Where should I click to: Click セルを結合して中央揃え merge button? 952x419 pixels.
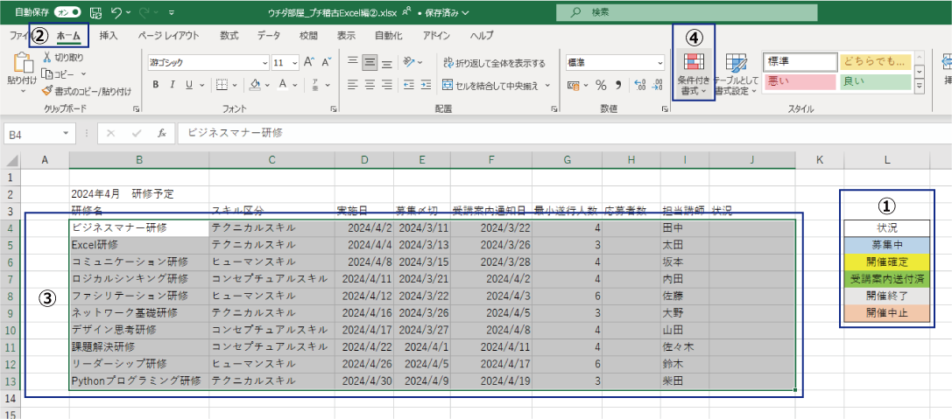coord(497,85)
